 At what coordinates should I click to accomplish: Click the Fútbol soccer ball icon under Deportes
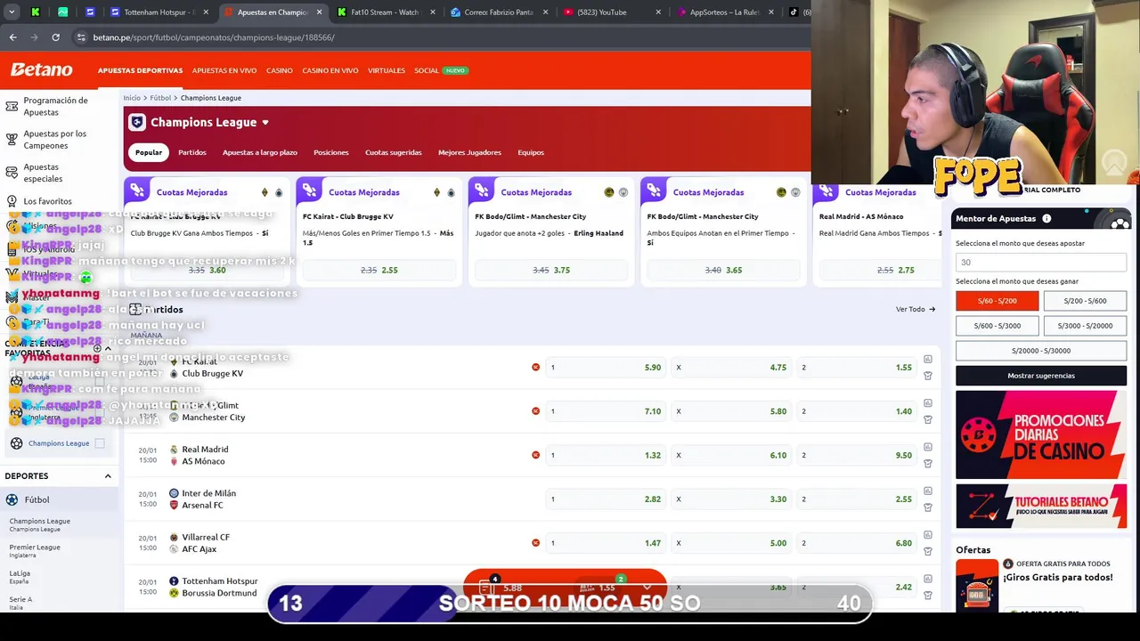(12, 500)
